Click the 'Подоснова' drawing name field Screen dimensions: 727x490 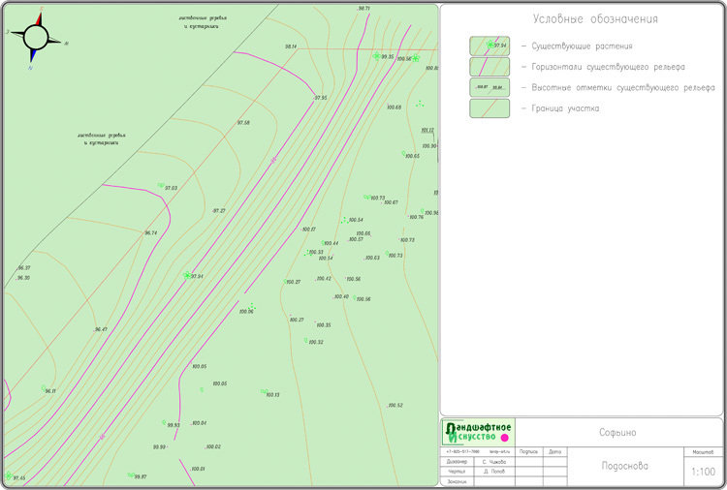[x=623, y=466]
